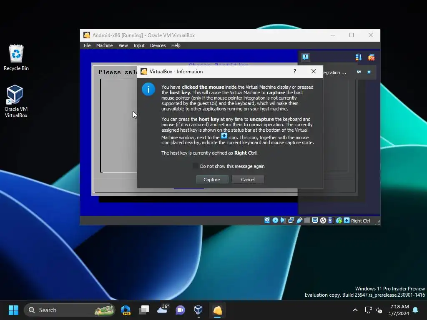Click the optical disk status bar icon

[275, 220]
